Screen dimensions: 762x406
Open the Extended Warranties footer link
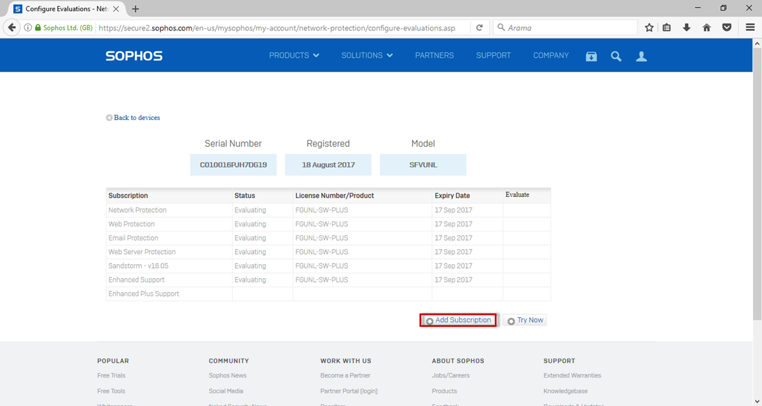coord(573,376)
